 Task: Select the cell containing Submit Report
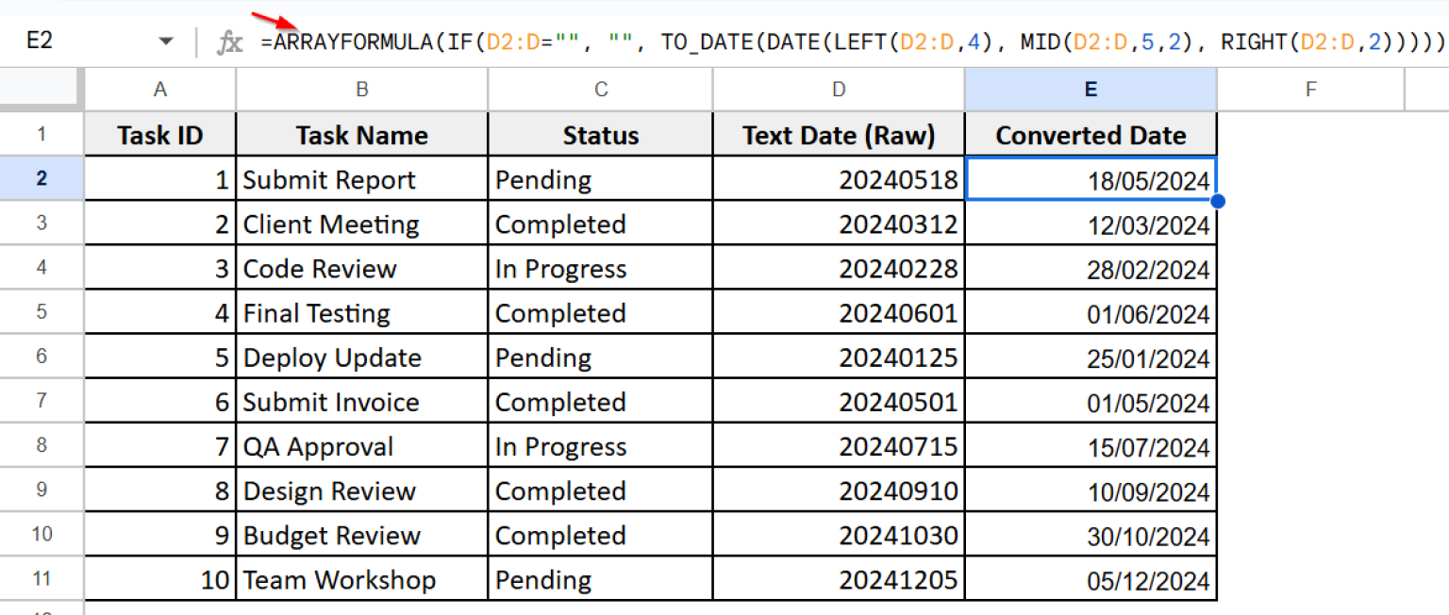362,179
